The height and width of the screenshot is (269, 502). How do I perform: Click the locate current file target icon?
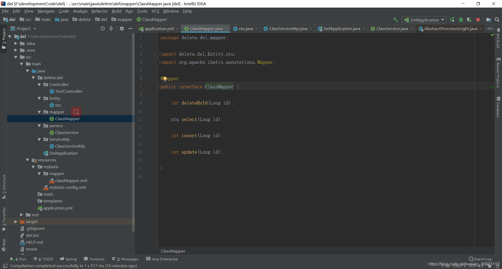(x=103, y=28)
